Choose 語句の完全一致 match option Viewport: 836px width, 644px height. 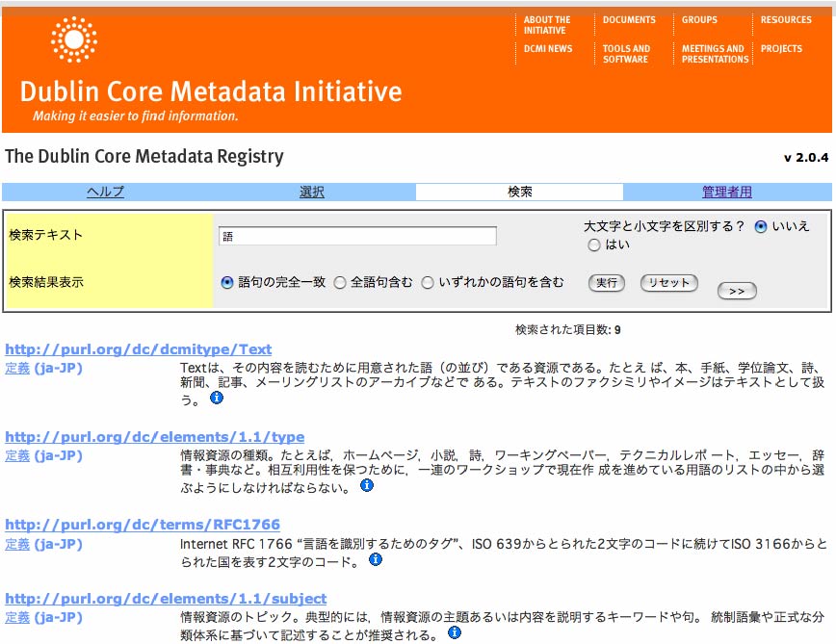[x=227, y=283]
